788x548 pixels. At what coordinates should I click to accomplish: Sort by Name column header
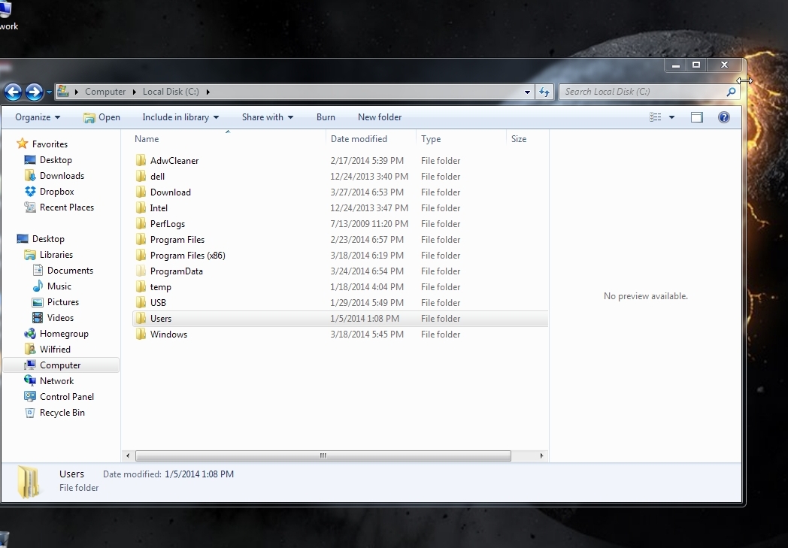click(x=147, y=138)
